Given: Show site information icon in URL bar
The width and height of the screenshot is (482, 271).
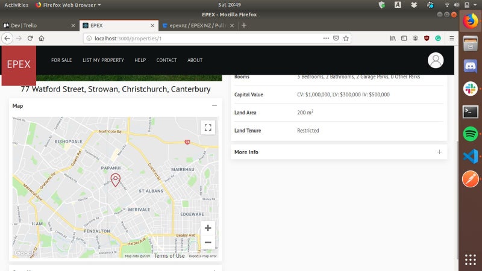Looking at the screenshot, I should coord(89,39).
